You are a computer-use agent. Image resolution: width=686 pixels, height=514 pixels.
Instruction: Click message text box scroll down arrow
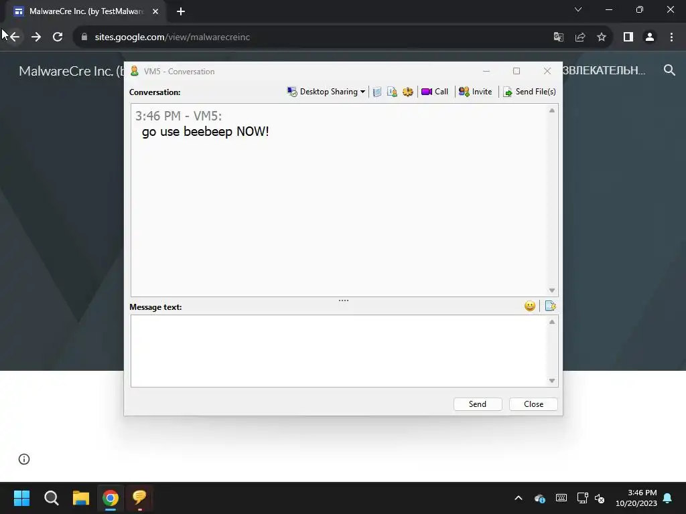(552, 381)
